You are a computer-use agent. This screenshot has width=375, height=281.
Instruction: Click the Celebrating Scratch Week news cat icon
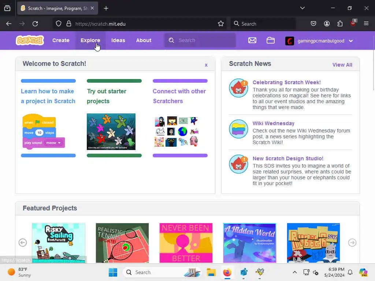point(238,88)
